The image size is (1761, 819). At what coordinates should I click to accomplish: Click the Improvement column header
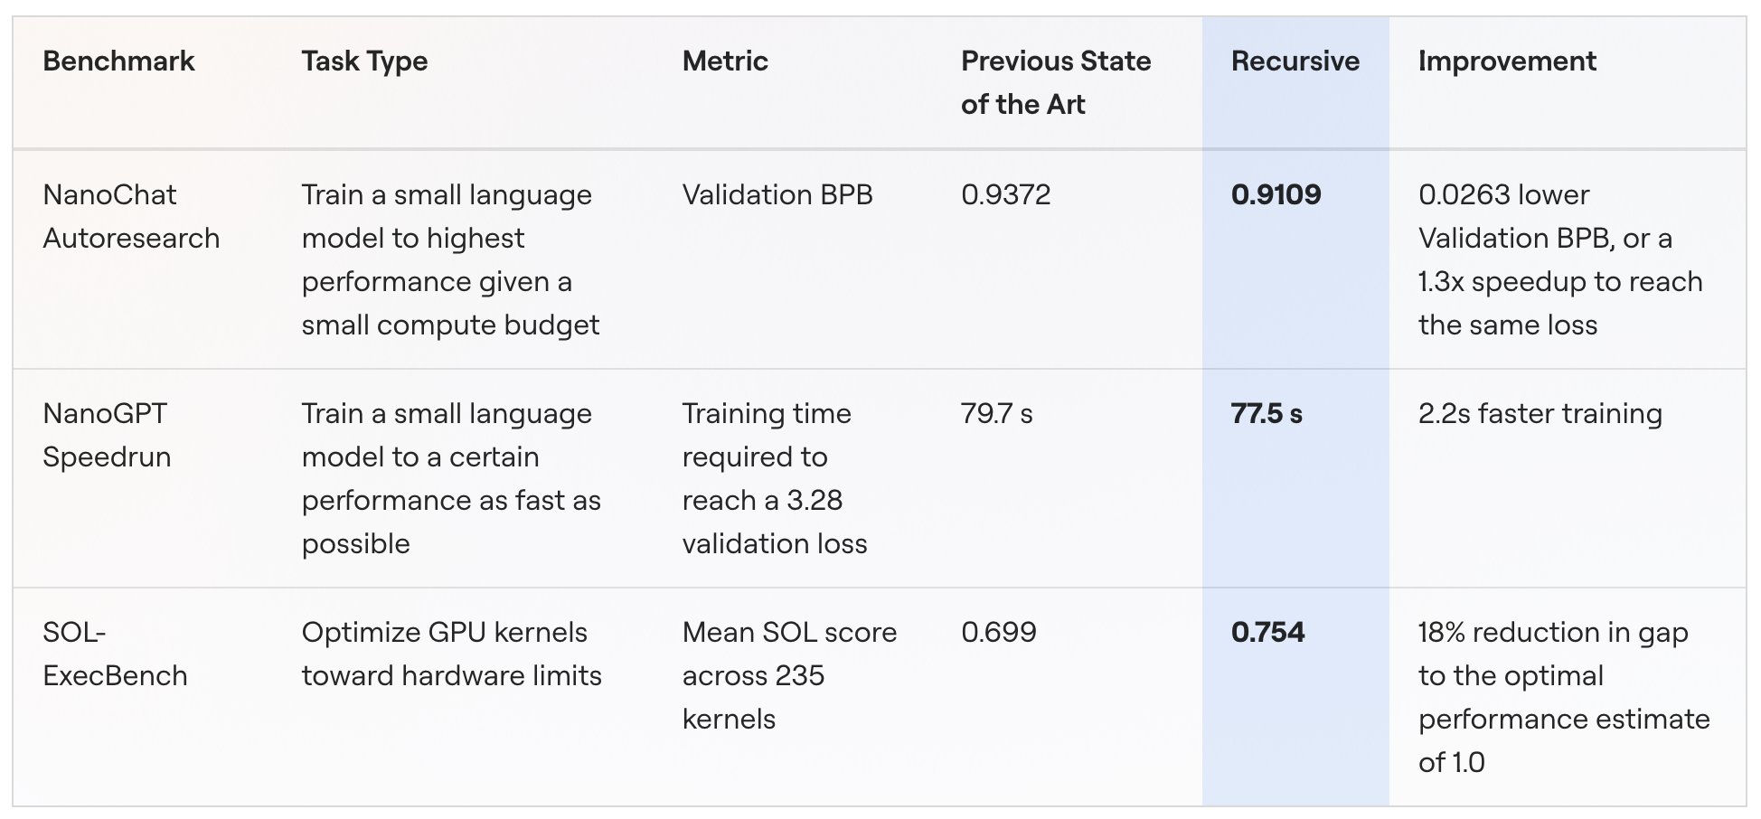(x=1507, y=61)
